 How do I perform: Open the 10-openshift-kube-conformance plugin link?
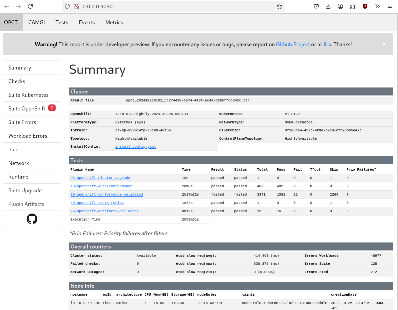(x=101, y=186)
